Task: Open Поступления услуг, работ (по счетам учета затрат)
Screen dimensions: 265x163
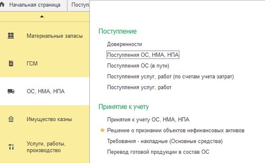Action: [x=170, y=76]
